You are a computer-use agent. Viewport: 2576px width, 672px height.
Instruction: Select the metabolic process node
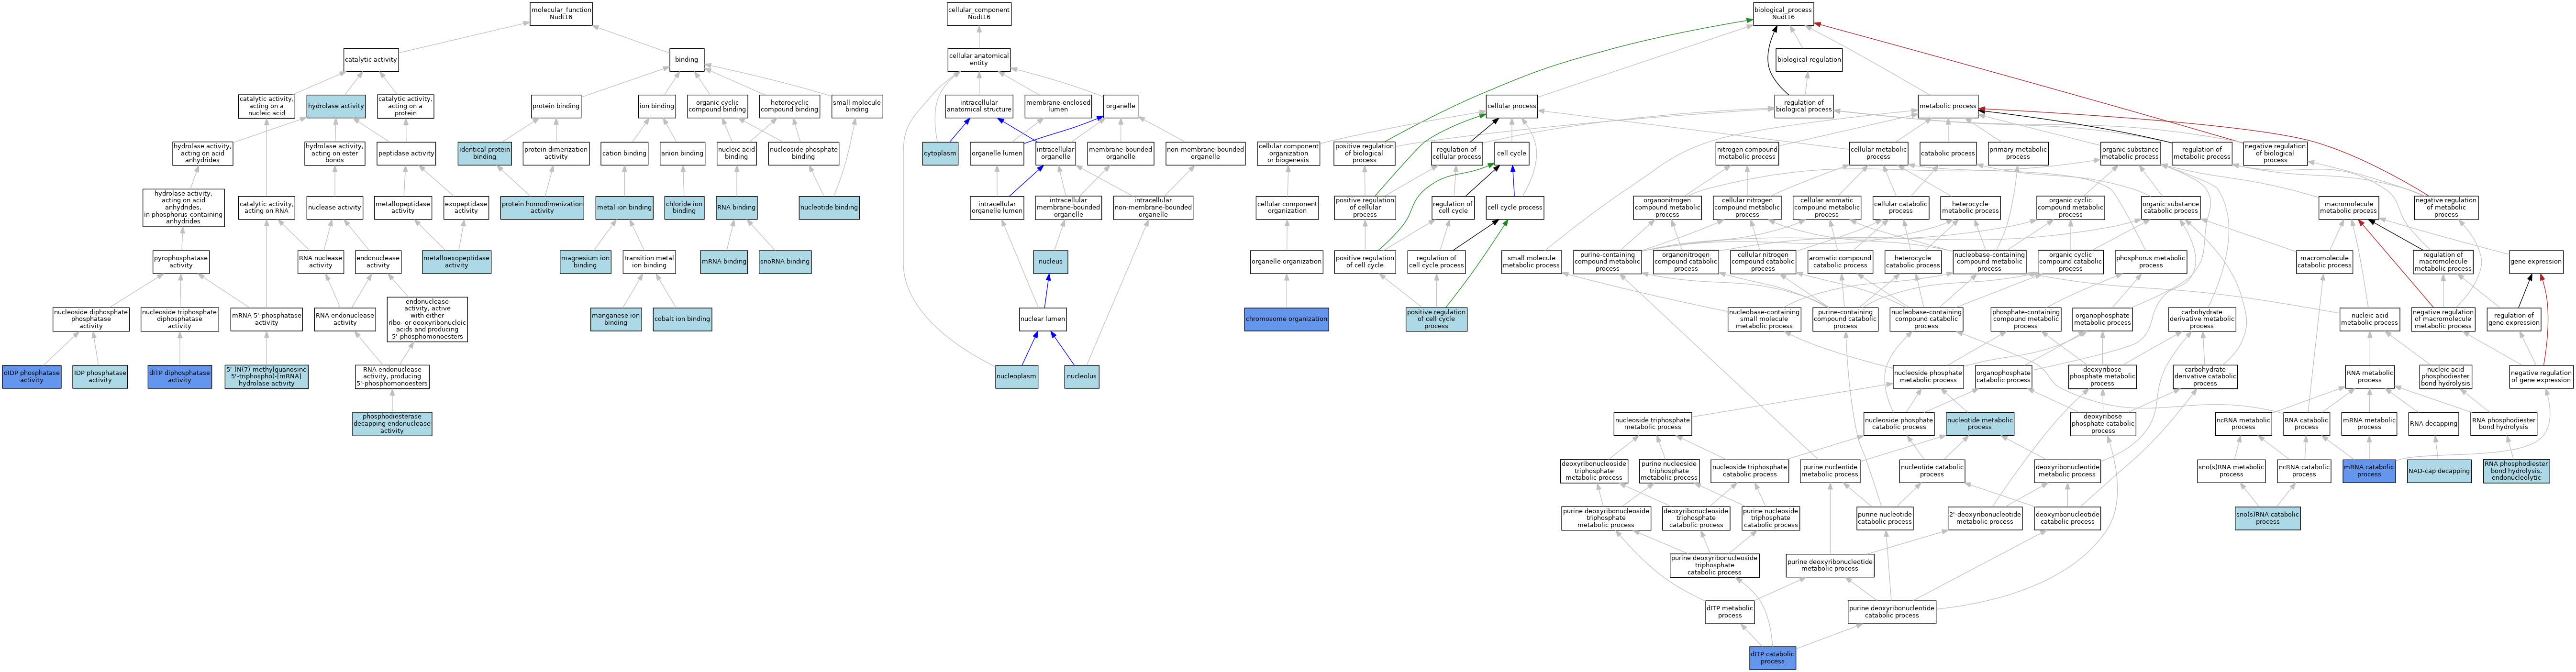[1948, 106]
